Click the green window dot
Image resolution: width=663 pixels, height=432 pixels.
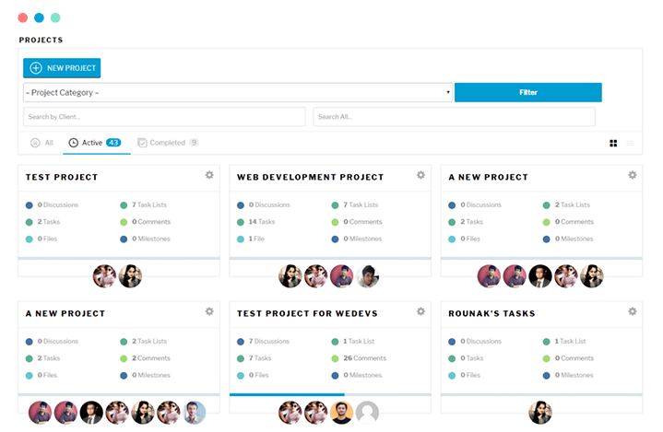coord(55,18)
